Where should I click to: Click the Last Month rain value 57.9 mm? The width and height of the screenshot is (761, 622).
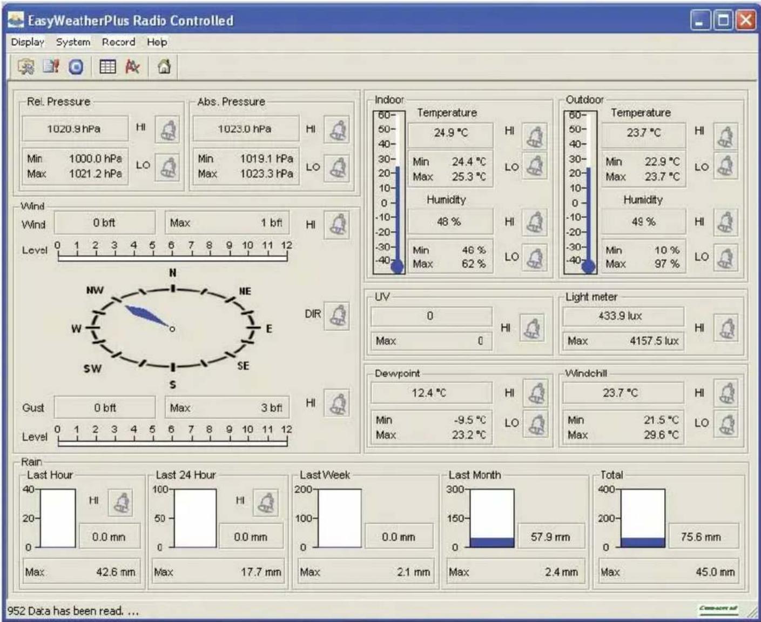pos(551,537)
